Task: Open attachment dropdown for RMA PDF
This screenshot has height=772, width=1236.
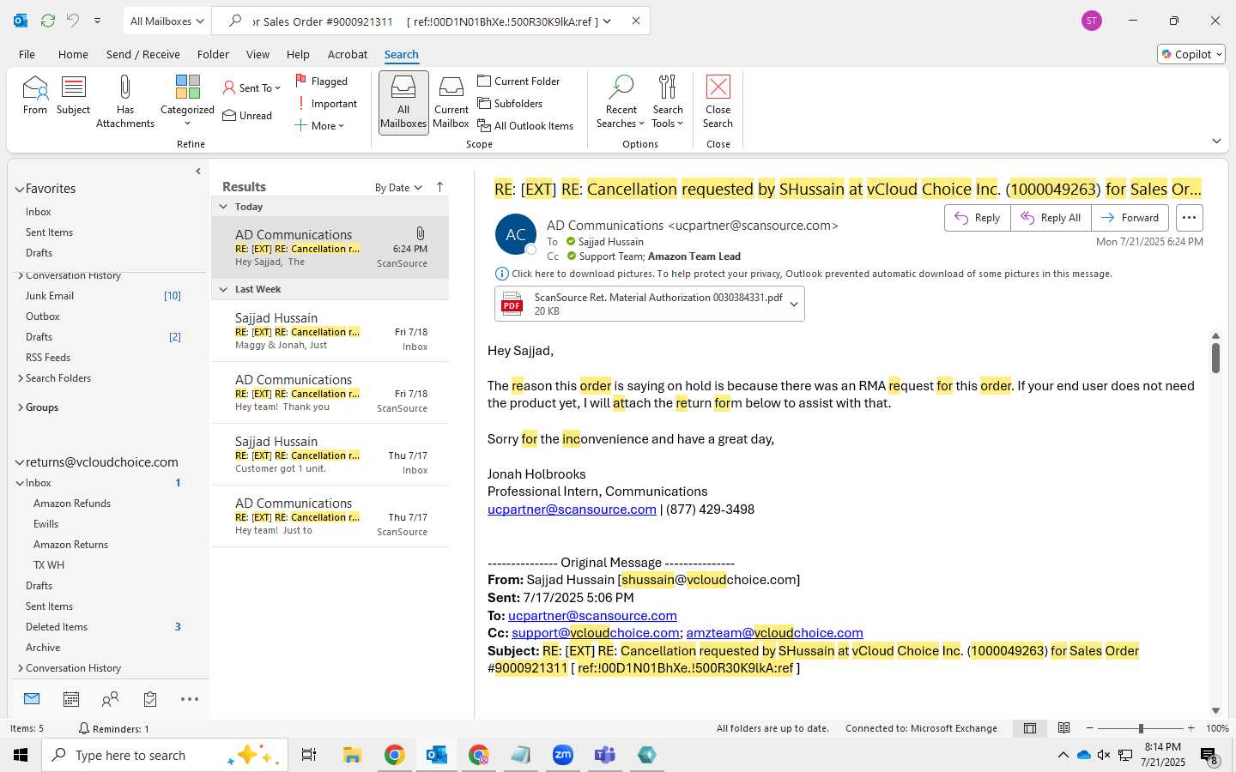Action: [794, 304]
